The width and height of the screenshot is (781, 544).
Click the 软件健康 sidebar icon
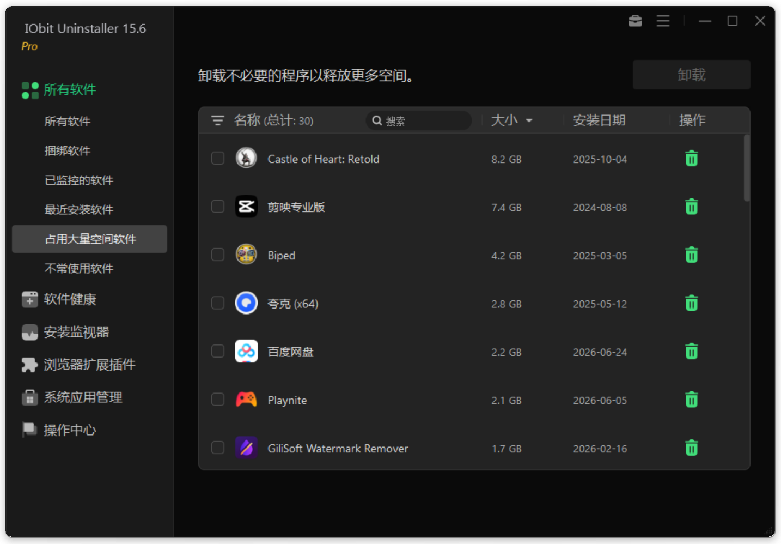click(x=30, y=299)
